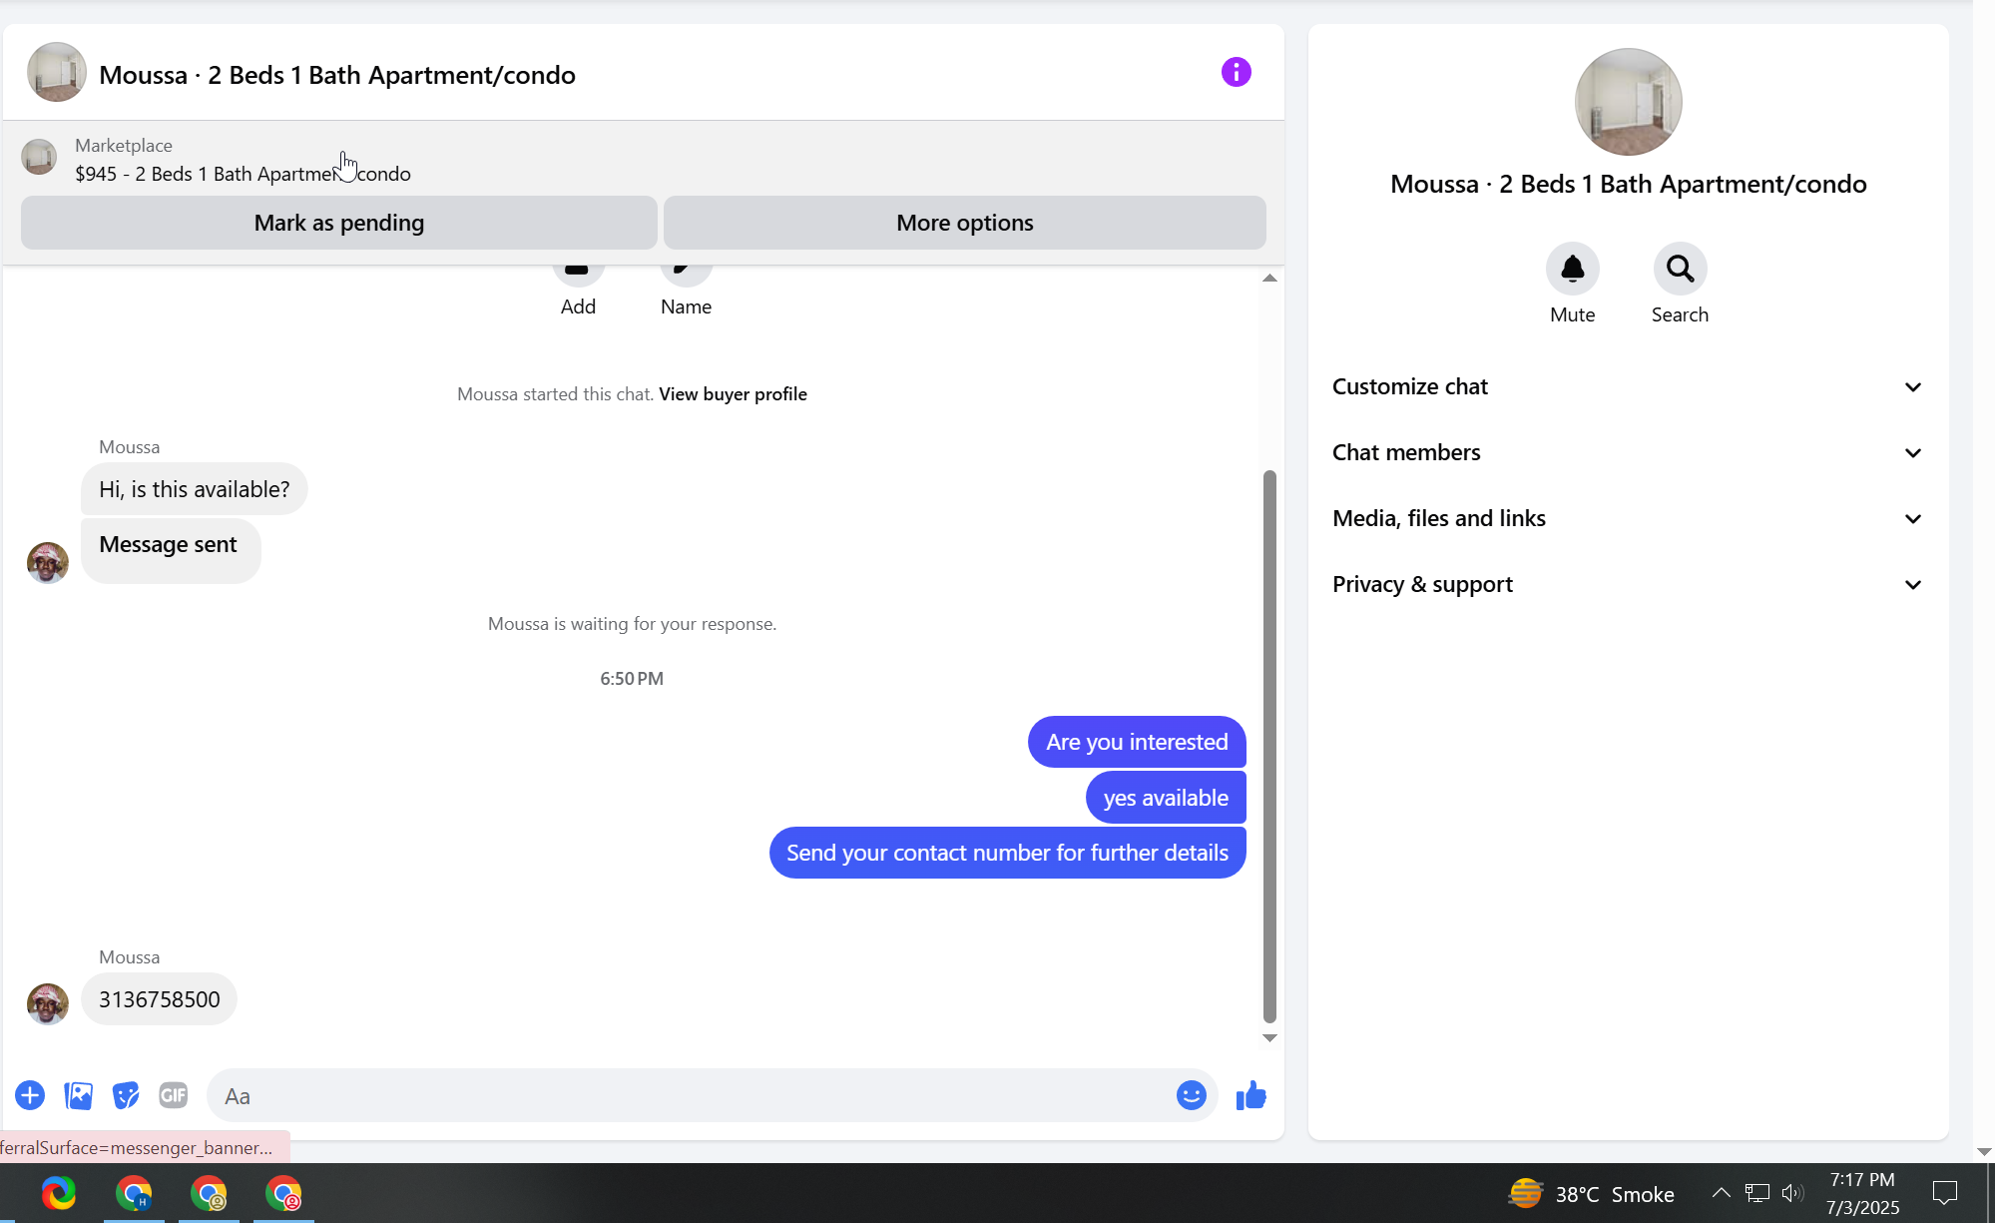Search in conversation using magnifier icon
Image resolution: width=1995 pixels, height=1223 pixels.
[x=1680, y=269]
